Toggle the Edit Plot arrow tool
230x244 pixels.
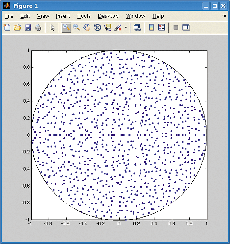[x=52, y=28]
